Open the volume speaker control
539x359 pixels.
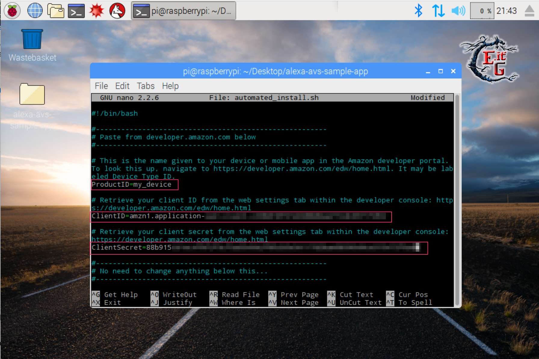458,11
